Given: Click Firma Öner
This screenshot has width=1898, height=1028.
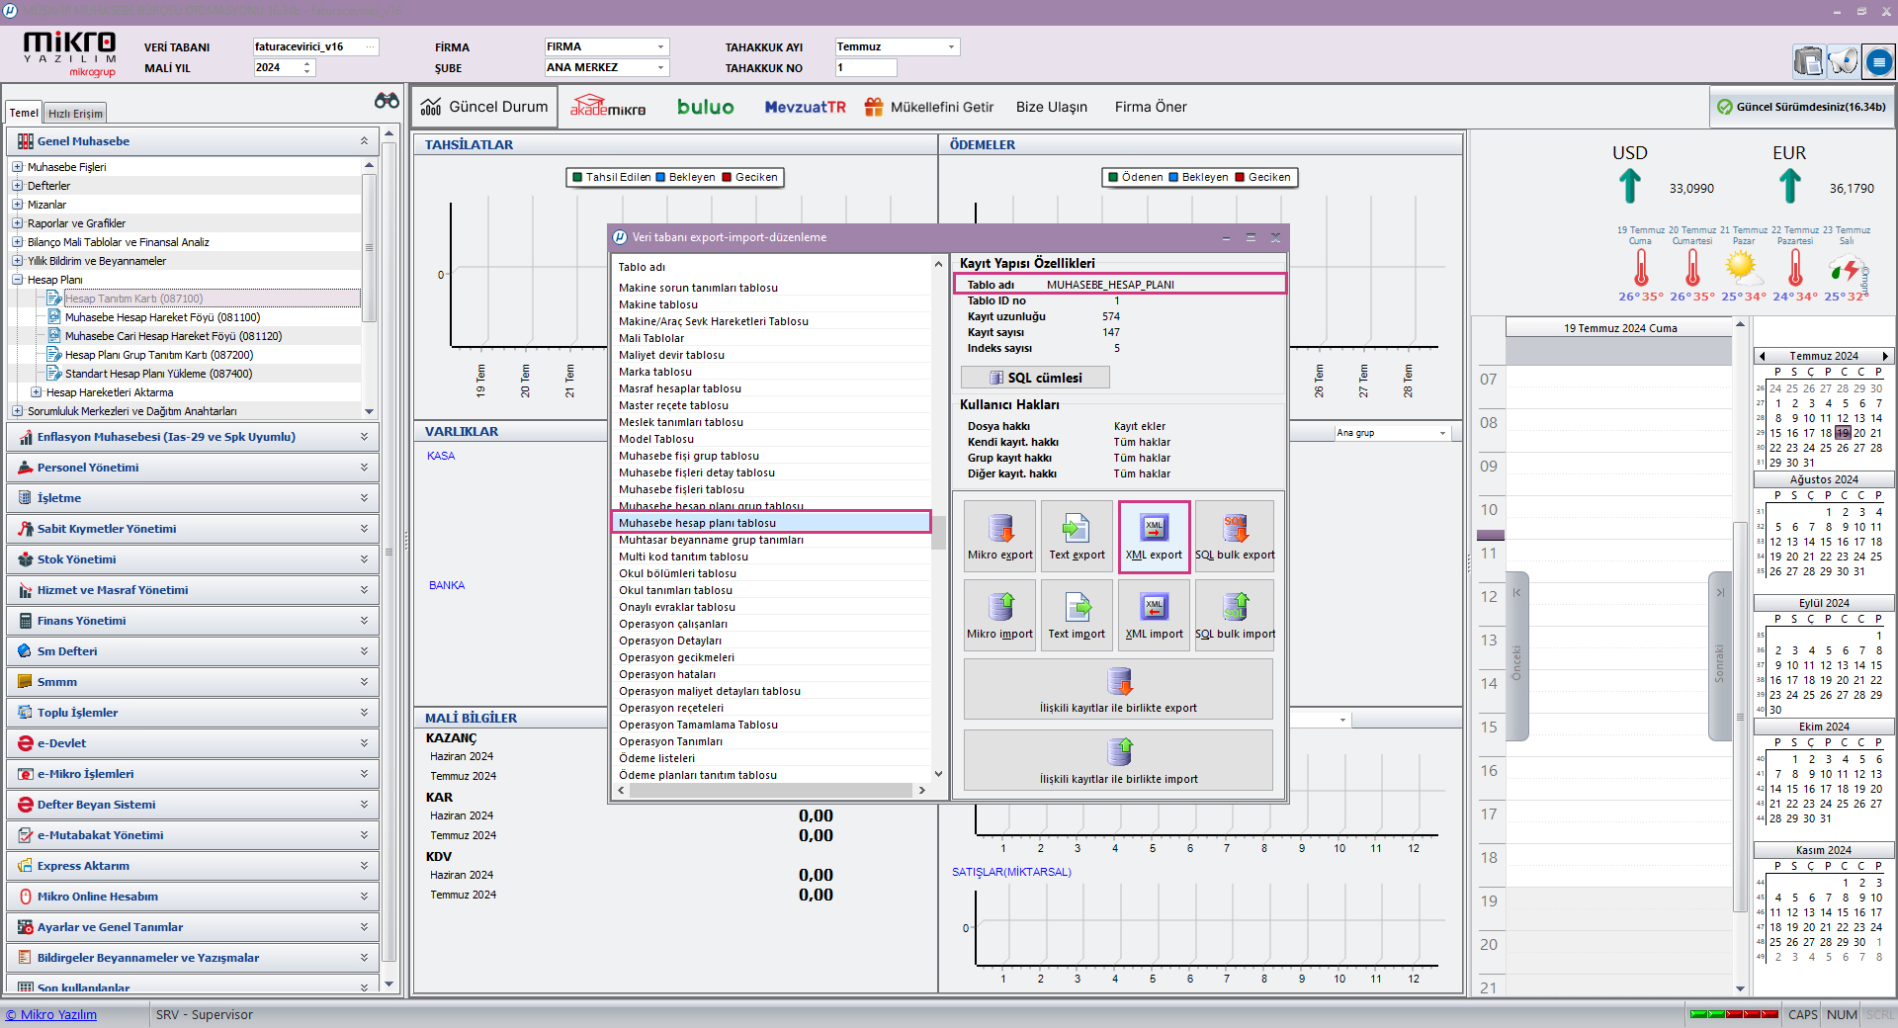Looking at the screenshot, I should [x=1151, y=107].
